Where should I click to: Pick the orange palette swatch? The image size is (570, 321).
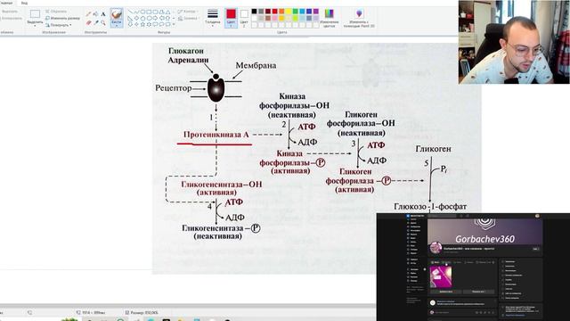pyautogui.click(x=281, y=12)
